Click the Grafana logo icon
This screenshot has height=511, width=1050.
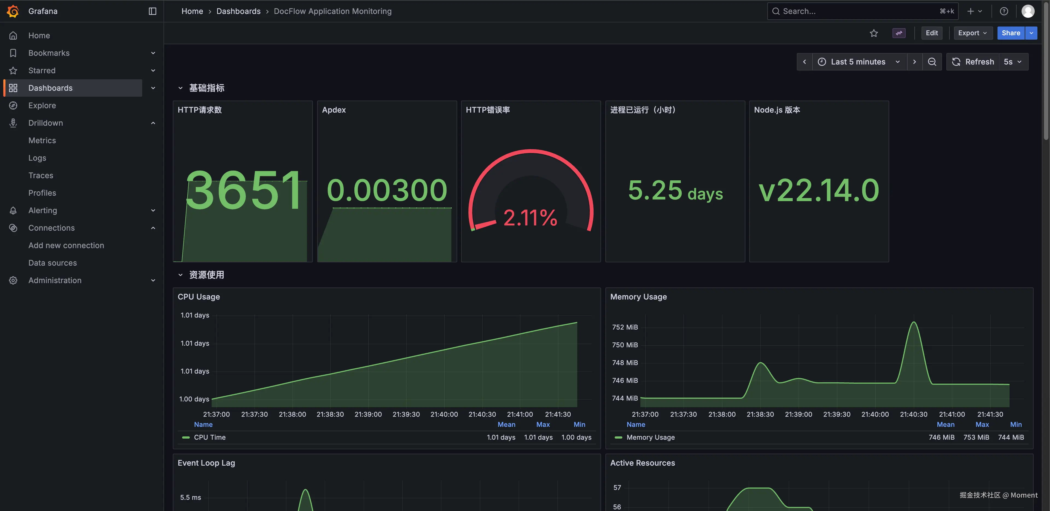(13, 11)
